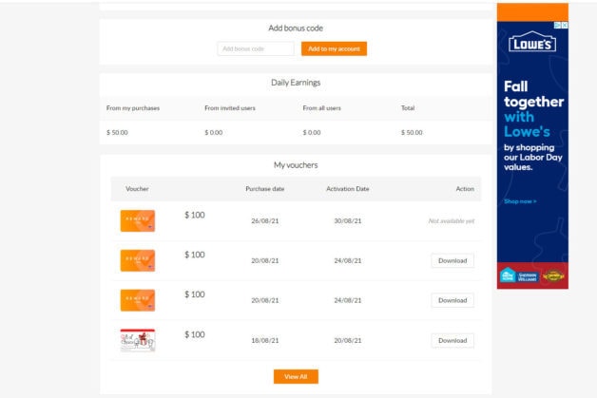Click the Not available yet action text
Viewport: 597px width, 398px height.
[x=451, y=220]
